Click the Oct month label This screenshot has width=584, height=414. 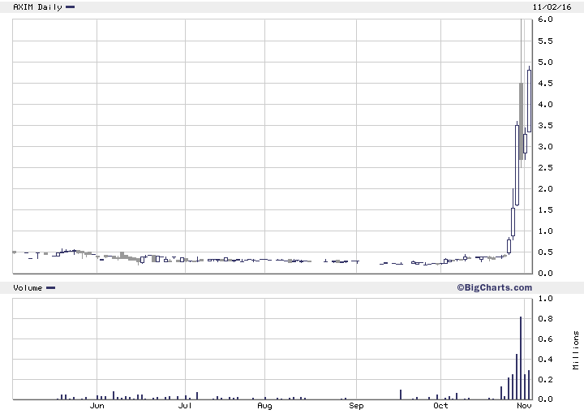click(440, 406)
